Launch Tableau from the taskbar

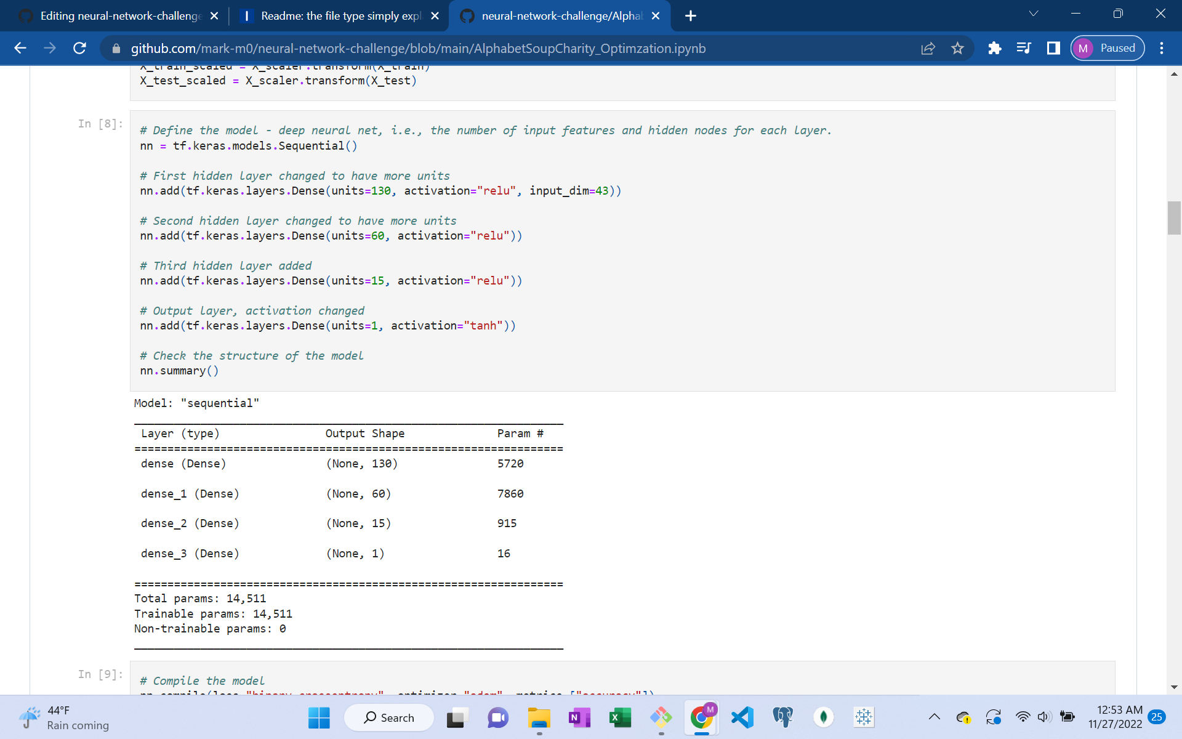pyautogui.click(x=864, y=717)
